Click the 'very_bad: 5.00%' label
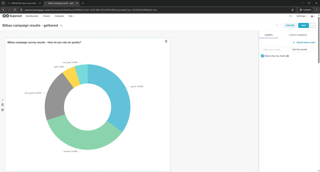Viewport: 320px width, 172px height. pos(70,62)
